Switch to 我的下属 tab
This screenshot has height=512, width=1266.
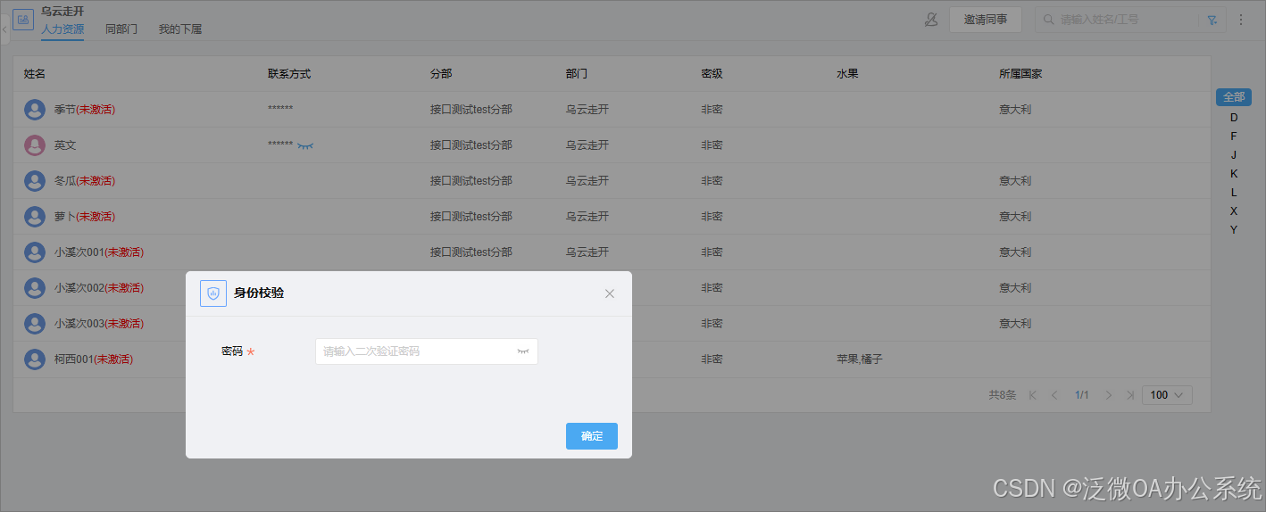180,29
